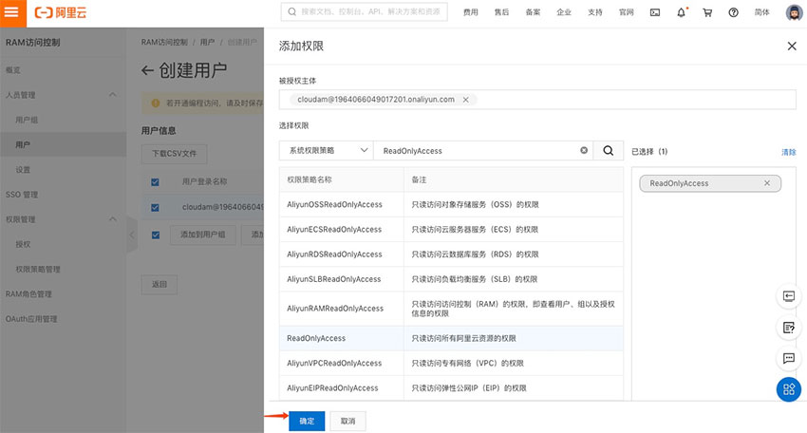Select the AliyunECSReadOnlyAccess policy row
807x433 pixels.
(x=451, y=229)
